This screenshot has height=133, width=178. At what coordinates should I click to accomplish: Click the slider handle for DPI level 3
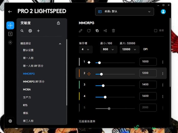click(x=103, y=86)
